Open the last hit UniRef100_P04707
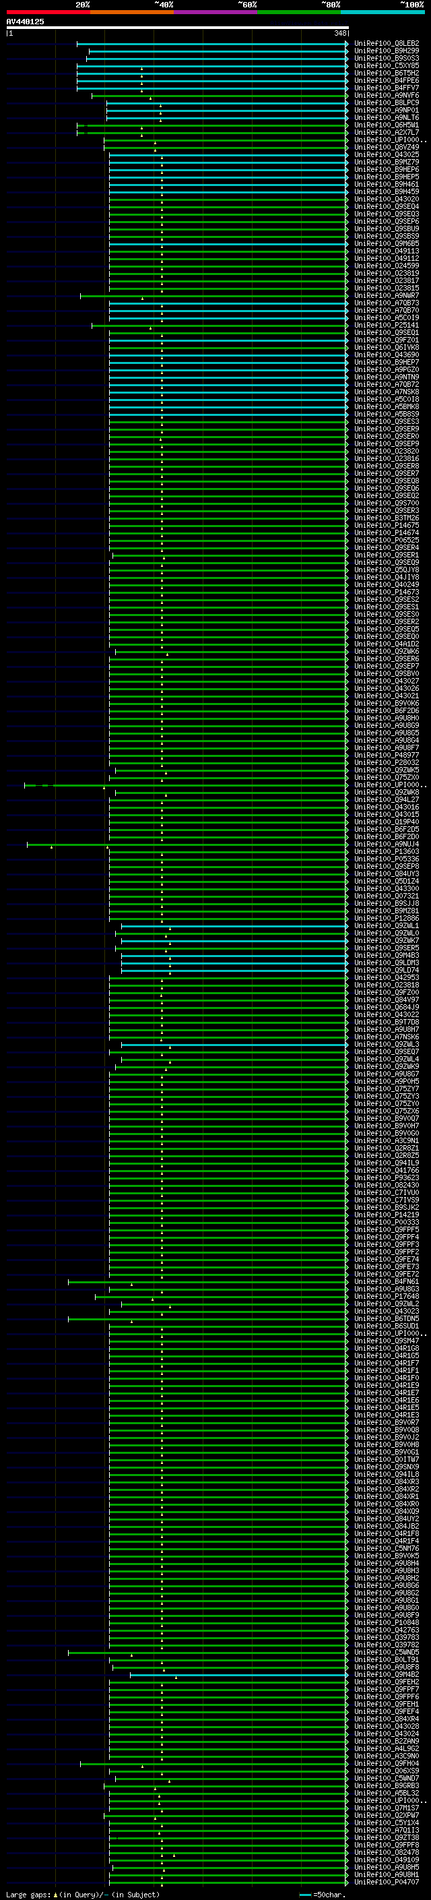The image size is (431, 1900). click(x=387, y=1882)
